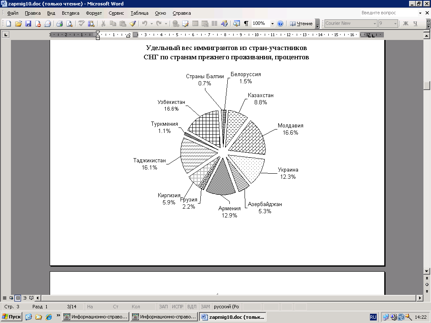Click the vertical scrollbar thumb
Viewport: 431px width, 323px height.
coord(427,85)
